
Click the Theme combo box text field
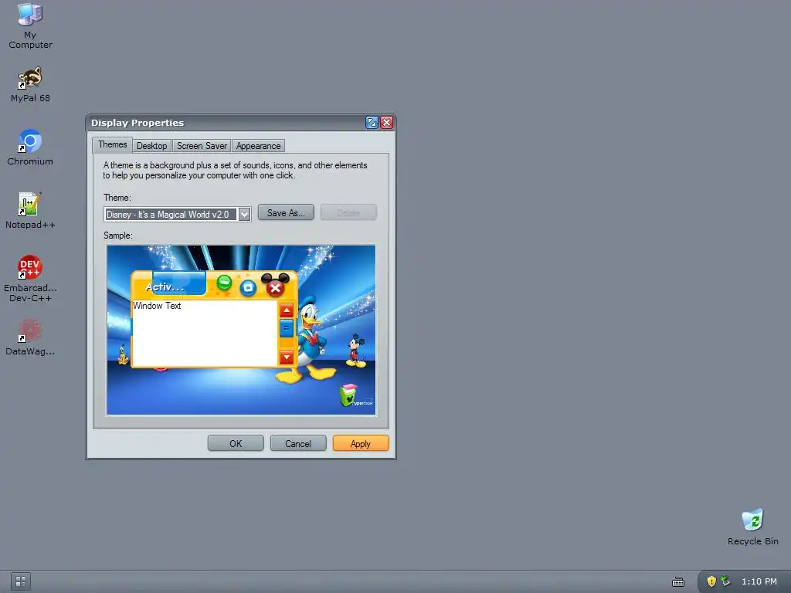coord(171,215)
